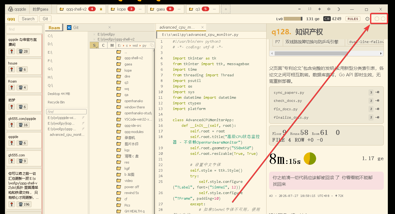395x214 pixels.
Task: Toggle the C mode button
Action: point(103,45)
